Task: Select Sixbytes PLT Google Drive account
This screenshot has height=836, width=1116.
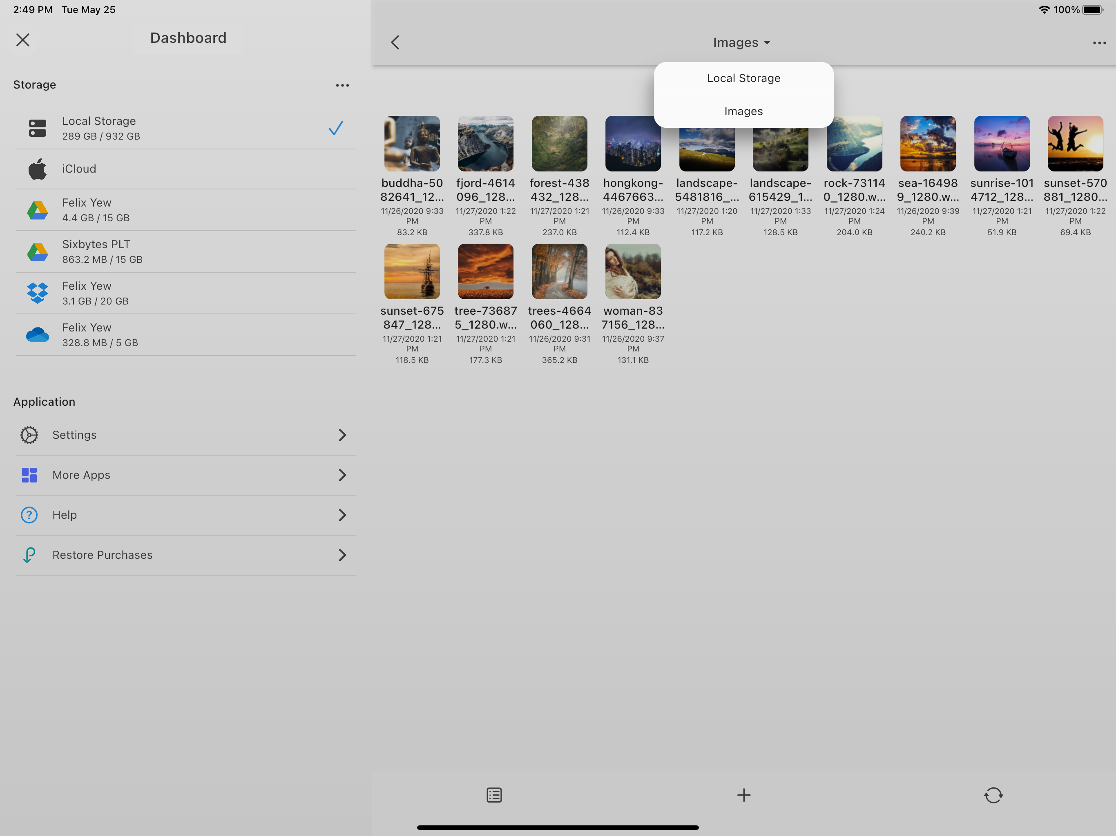Action: click(185, 251)
